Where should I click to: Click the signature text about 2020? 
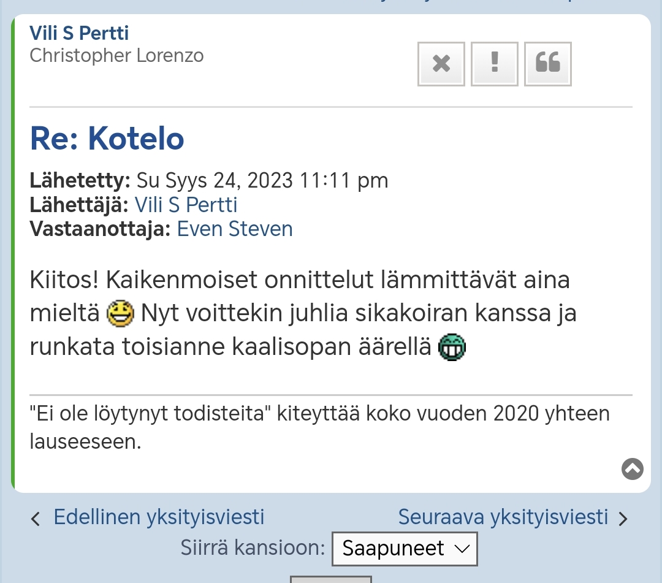[319, 427]
